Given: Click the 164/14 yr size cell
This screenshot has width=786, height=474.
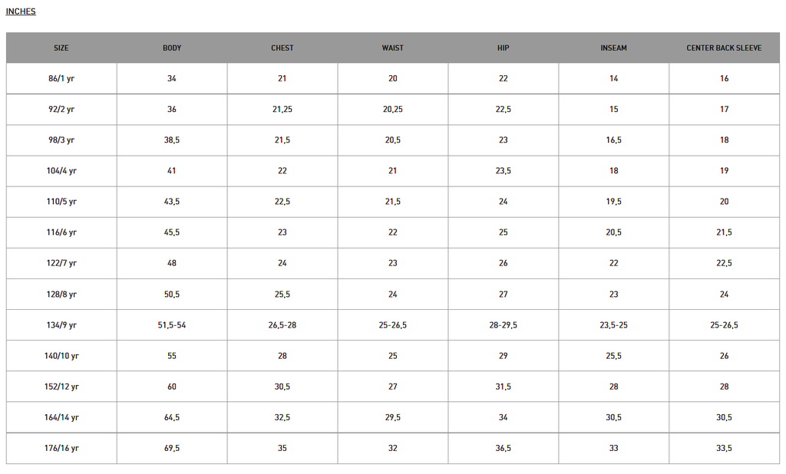Looking at the screenshot, I should click(61, 417).
